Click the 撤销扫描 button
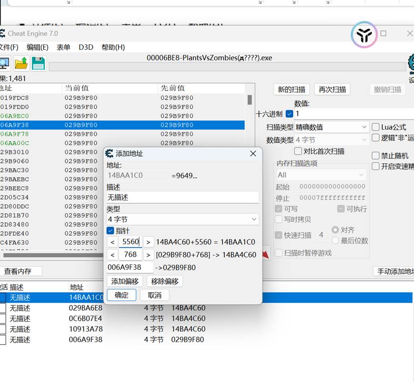The width and height of the screenshot is (414, 382). point(387,90)
